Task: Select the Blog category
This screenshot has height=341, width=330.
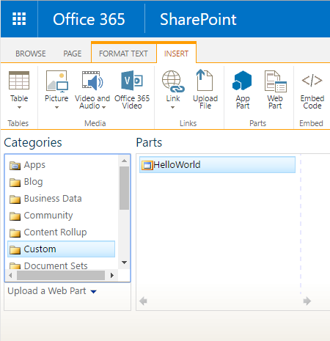Action: click(x=61, y=182)
